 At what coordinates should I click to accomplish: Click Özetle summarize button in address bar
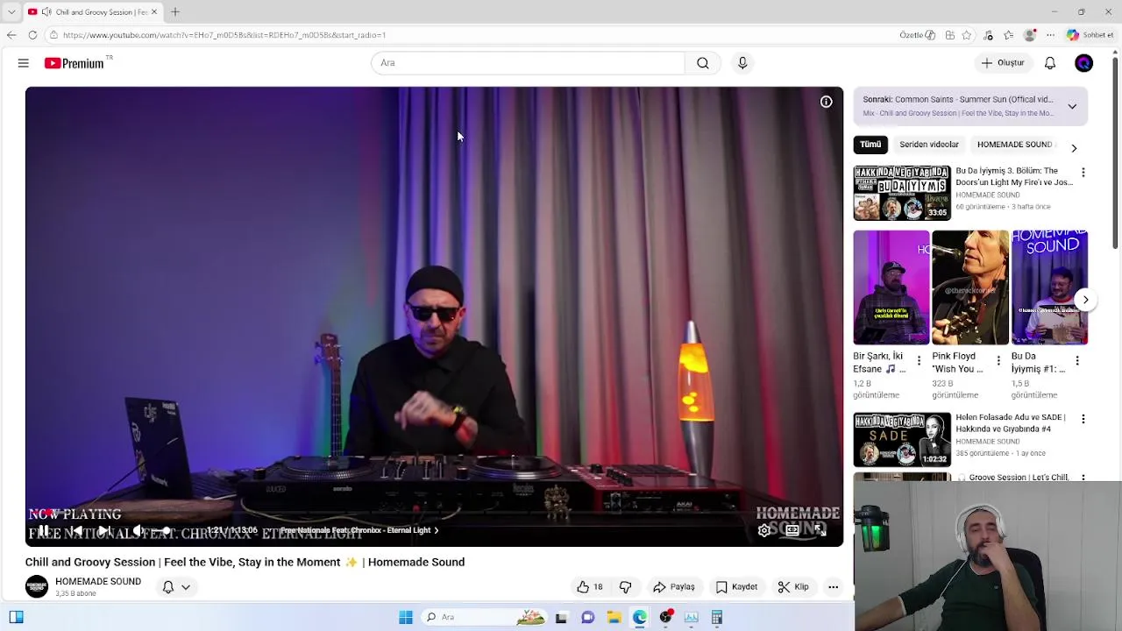pos(917,35)
